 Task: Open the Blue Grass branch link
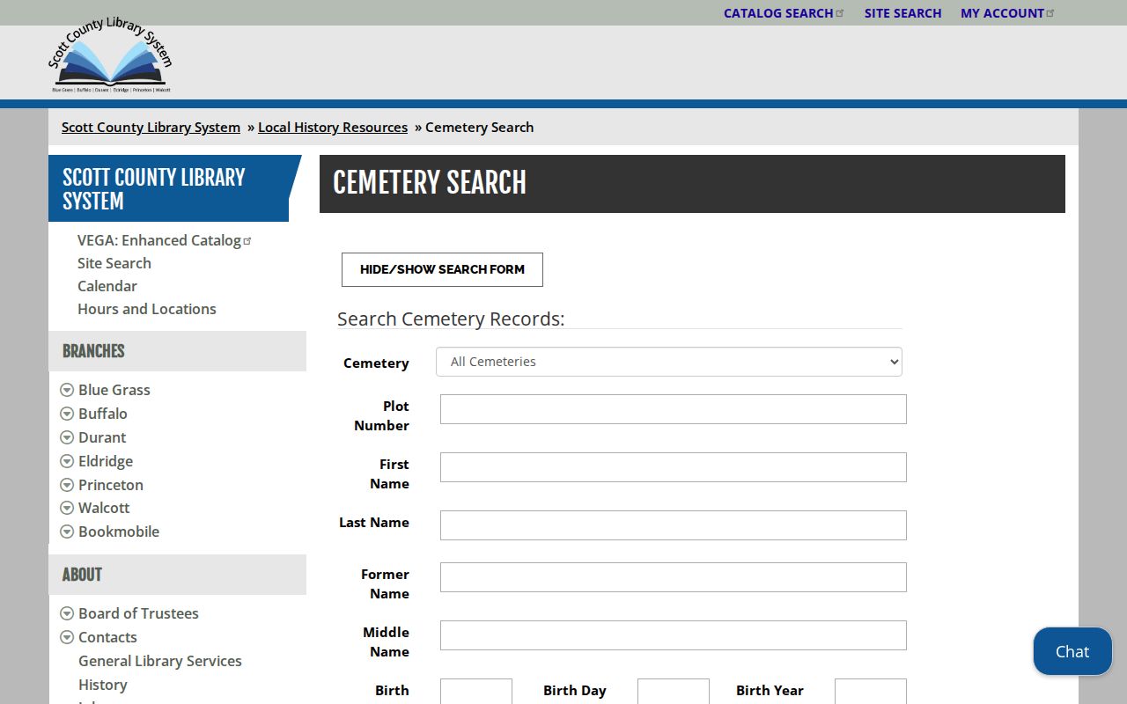[x=114, y=390]
